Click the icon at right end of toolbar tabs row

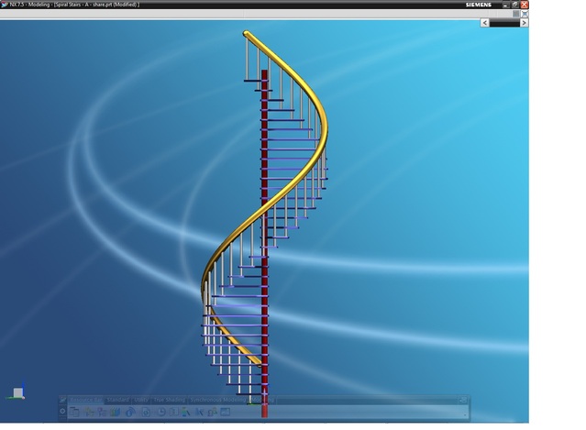463,400
